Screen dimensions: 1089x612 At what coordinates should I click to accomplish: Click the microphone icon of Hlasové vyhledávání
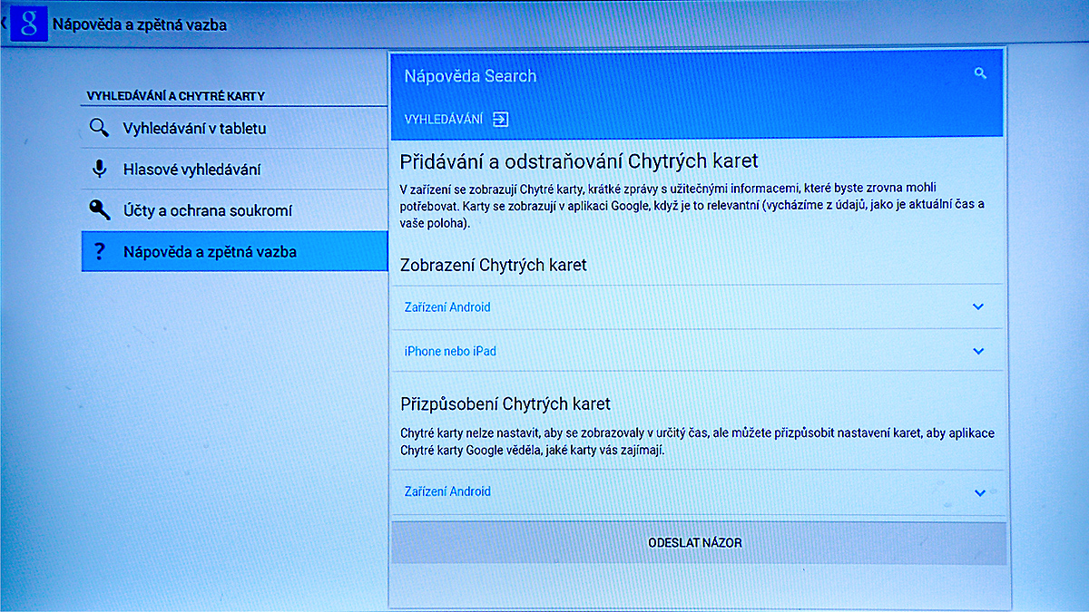click(x=100, y=170)
